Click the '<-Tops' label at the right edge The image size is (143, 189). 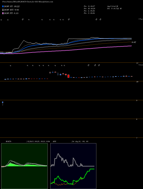[x=140, y=19]
